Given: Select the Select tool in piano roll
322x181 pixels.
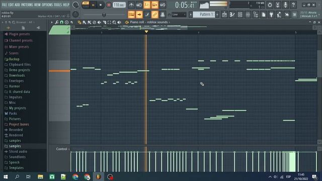Looking at the screenshot, I should [109, 22].
